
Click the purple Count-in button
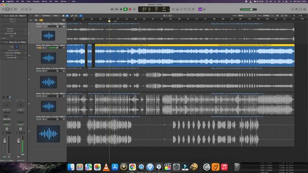[200, 9]
